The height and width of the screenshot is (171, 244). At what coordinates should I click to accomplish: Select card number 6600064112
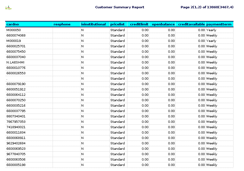(x=16, y=95)
